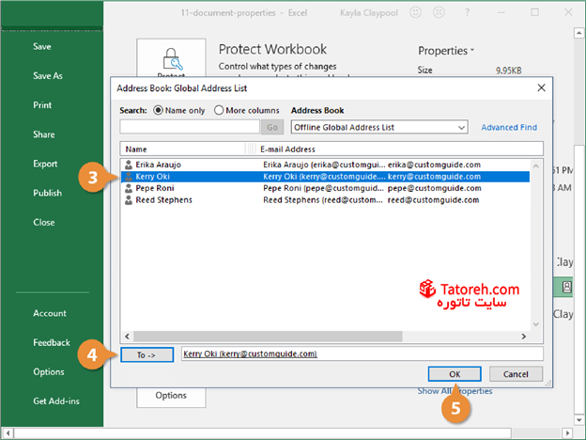Click the Go search button

[272, 127]
